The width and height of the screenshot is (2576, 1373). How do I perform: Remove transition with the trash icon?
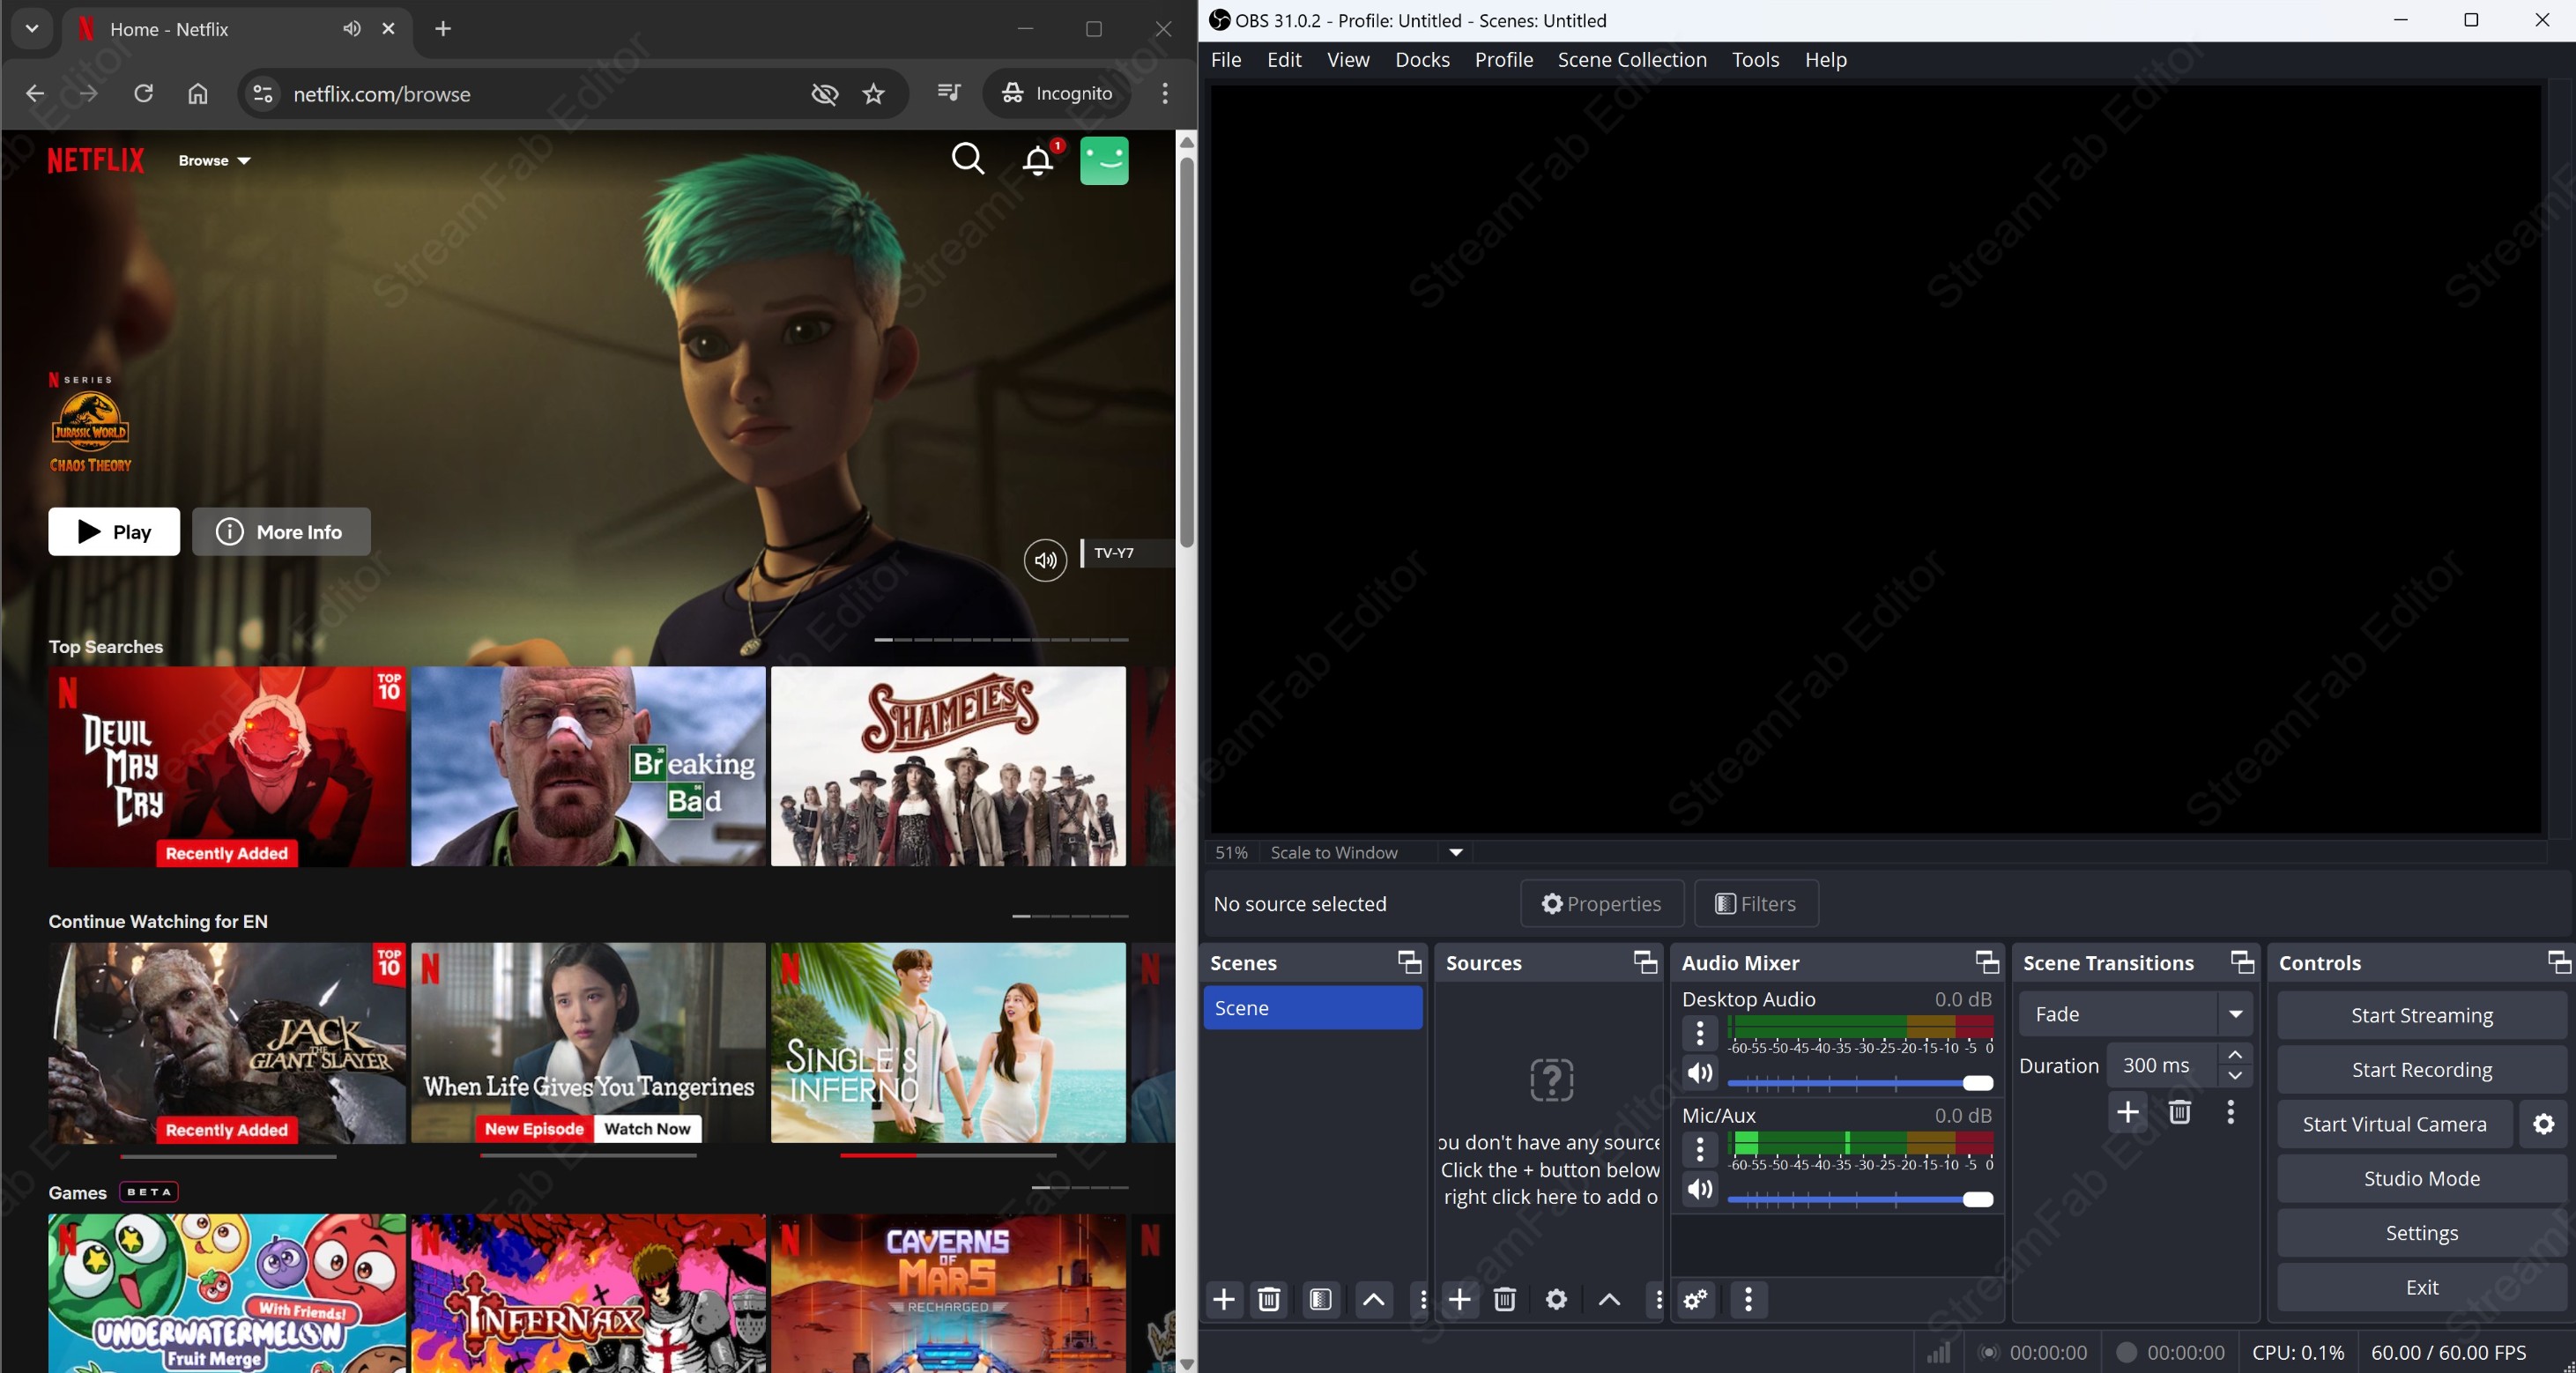[2180, 1112]
